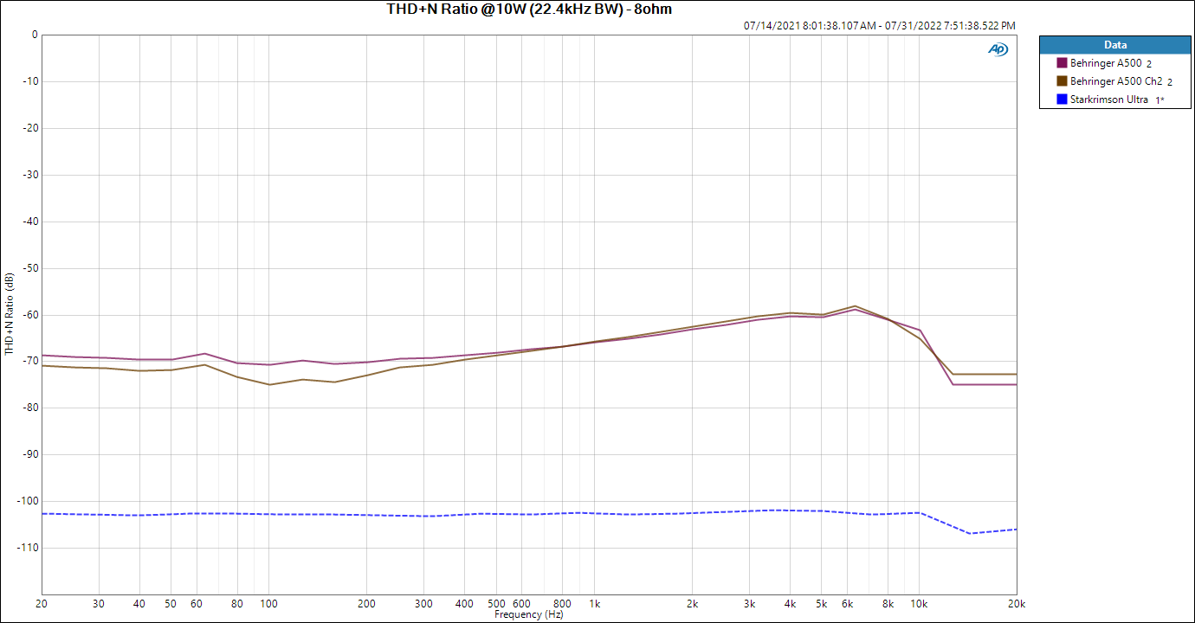Select the Behringer A500 Ch2 legend entry
Screen dimensions: 1195x623
pos(1115,81)
